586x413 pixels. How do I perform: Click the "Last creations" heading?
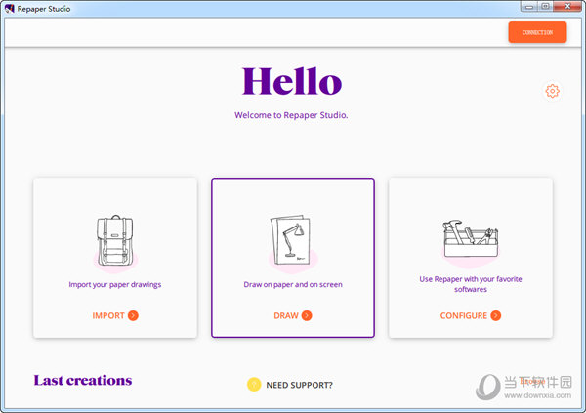click(83, 381)
